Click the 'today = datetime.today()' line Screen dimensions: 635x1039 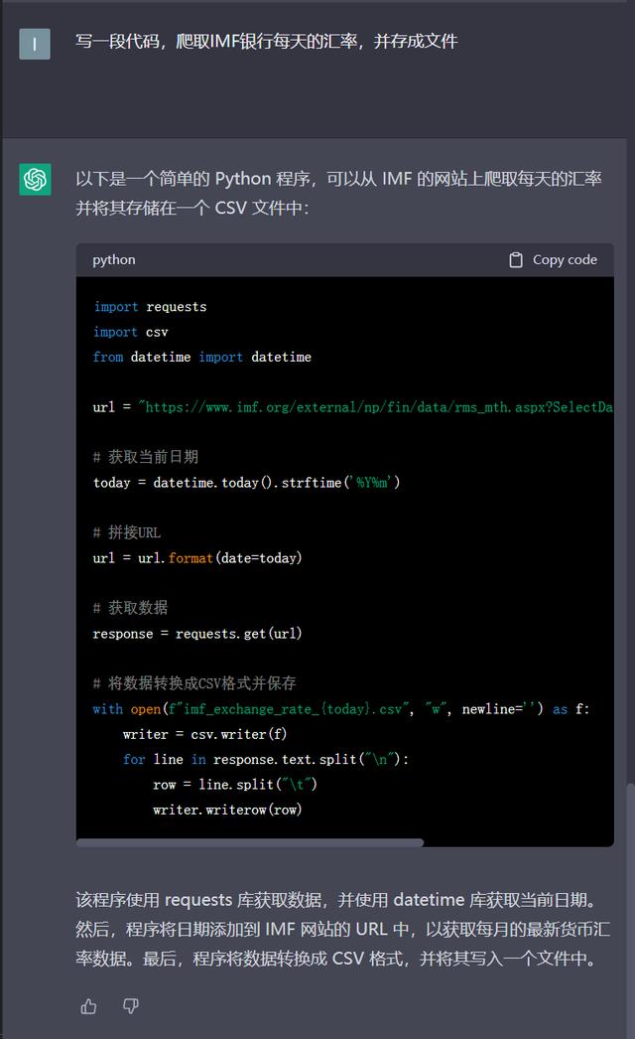coord(246,483)
